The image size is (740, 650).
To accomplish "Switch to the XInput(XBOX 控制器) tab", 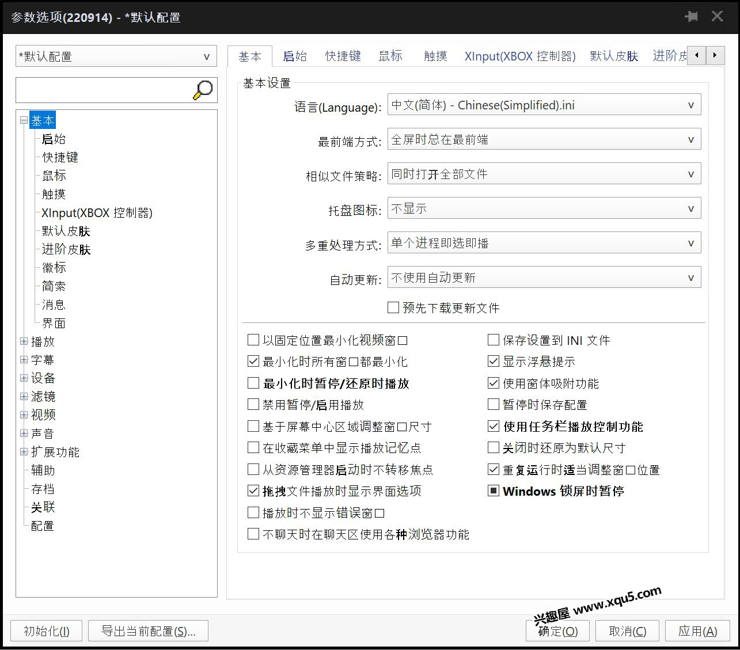I will click(519, 56).
